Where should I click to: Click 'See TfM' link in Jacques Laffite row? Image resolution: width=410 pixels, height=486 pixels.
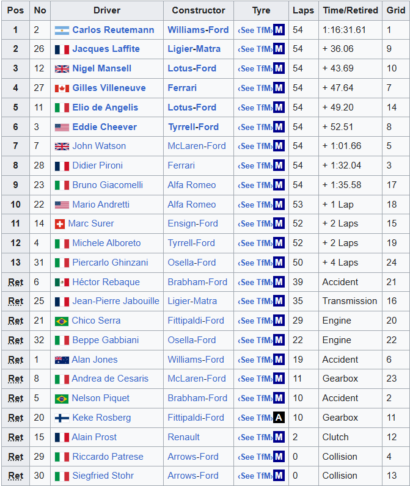coord(255,49)
